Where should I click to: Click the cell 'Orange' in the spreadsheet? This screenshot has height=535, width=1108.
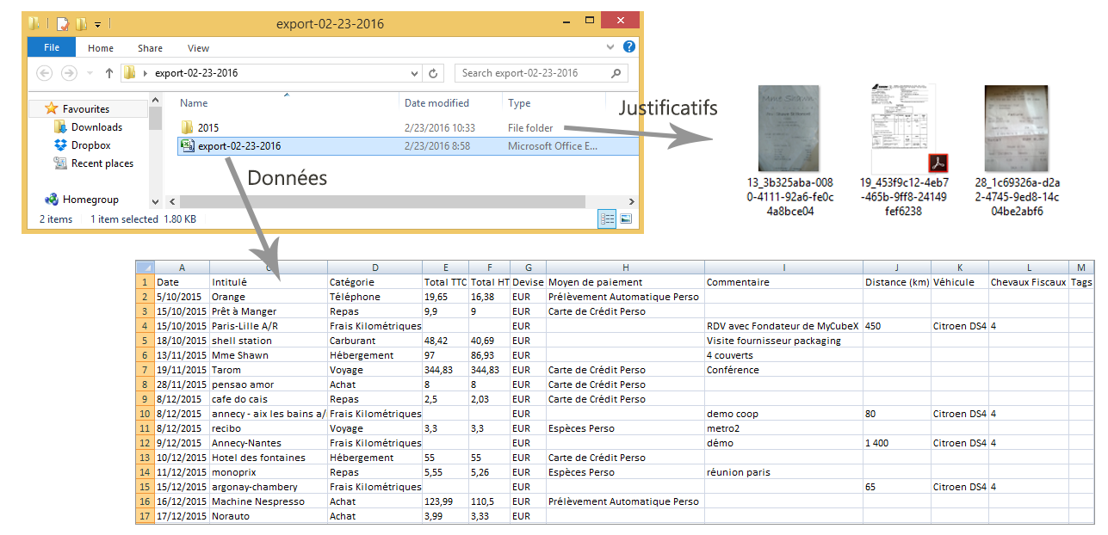pyautogui.click(x=269, y=297)
